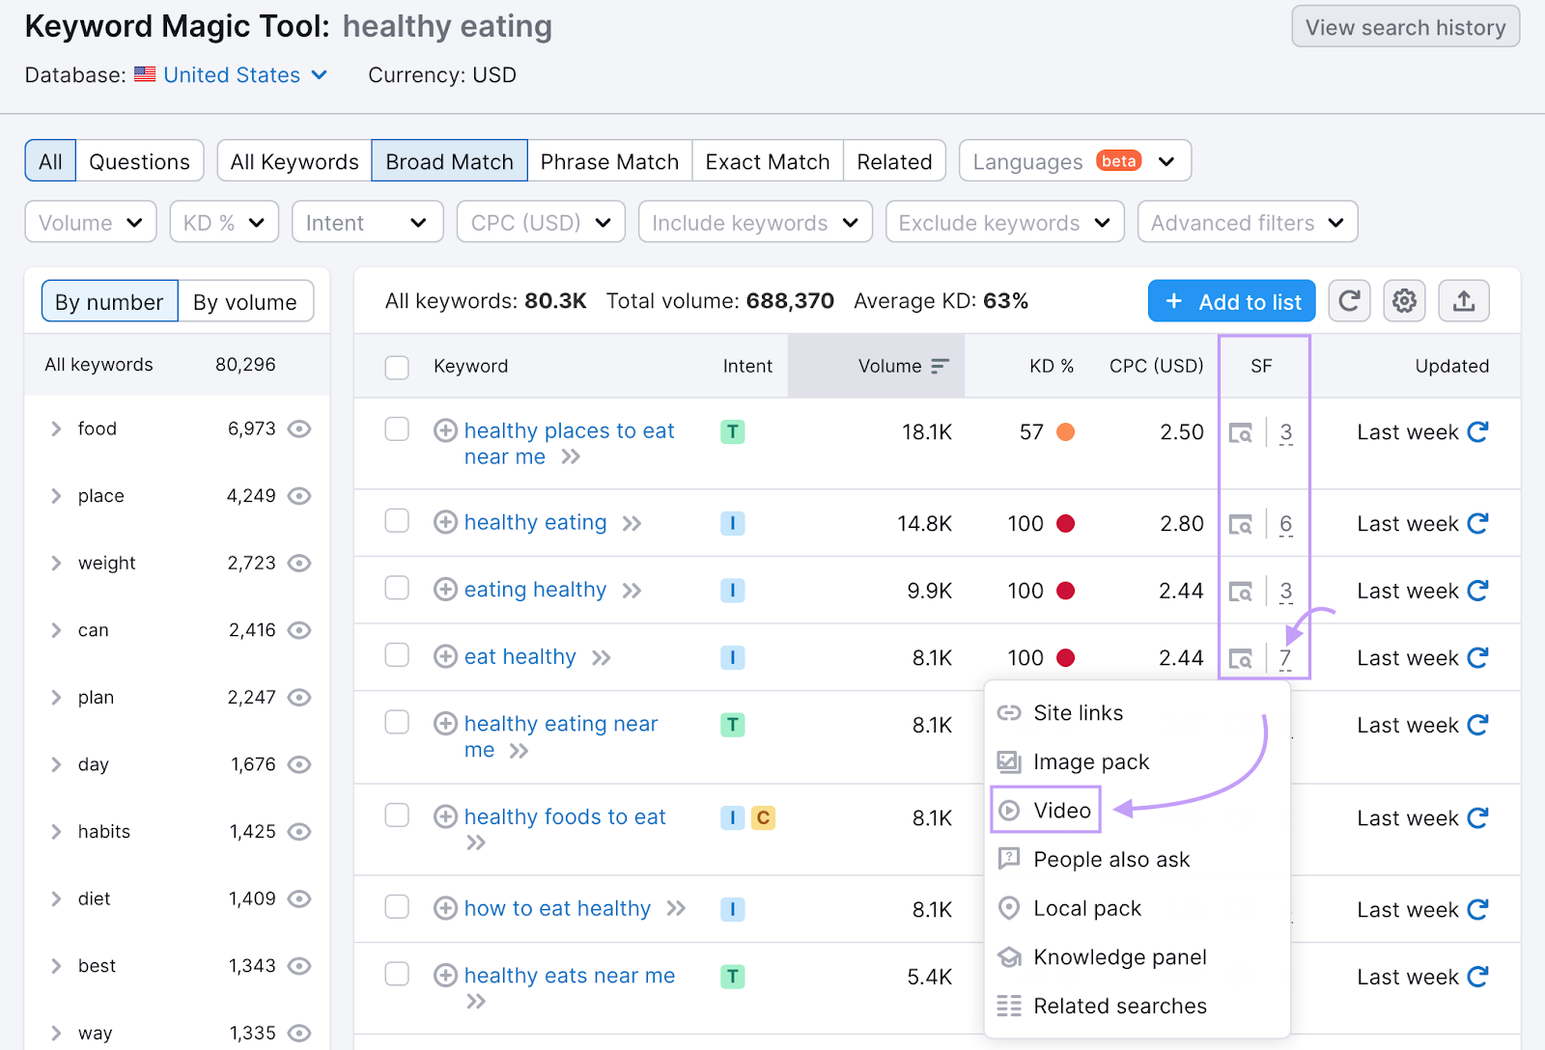Image resolution: width=1545 pixels, height=1050 pixels.
Task: Open the Volume filter dropdown
Action: [x=90, y=221]
